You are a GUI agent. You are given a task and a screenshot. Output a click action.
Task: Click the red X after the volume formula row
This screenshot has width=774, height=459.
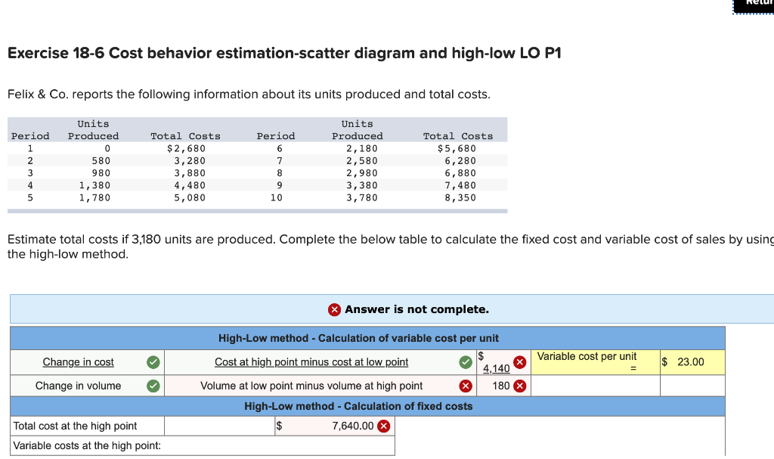466,386
